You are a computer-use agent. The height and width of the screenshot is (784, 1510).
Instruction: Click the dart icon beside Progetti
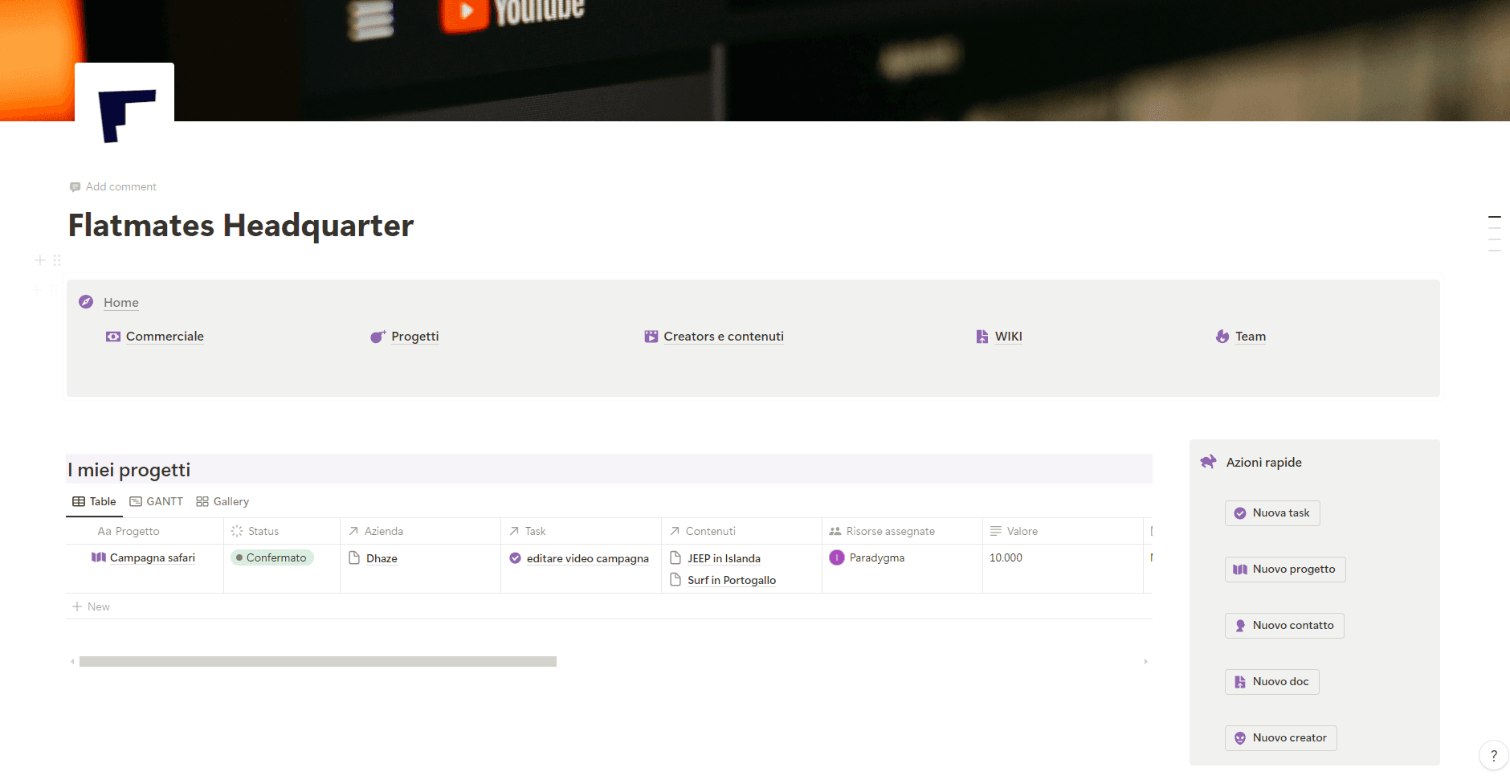click(377, 337)
